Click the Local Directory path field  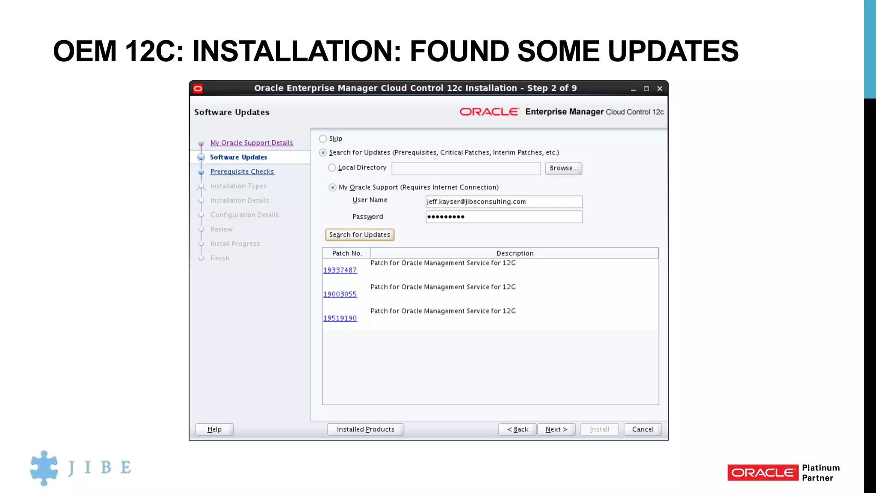(466, 168)
